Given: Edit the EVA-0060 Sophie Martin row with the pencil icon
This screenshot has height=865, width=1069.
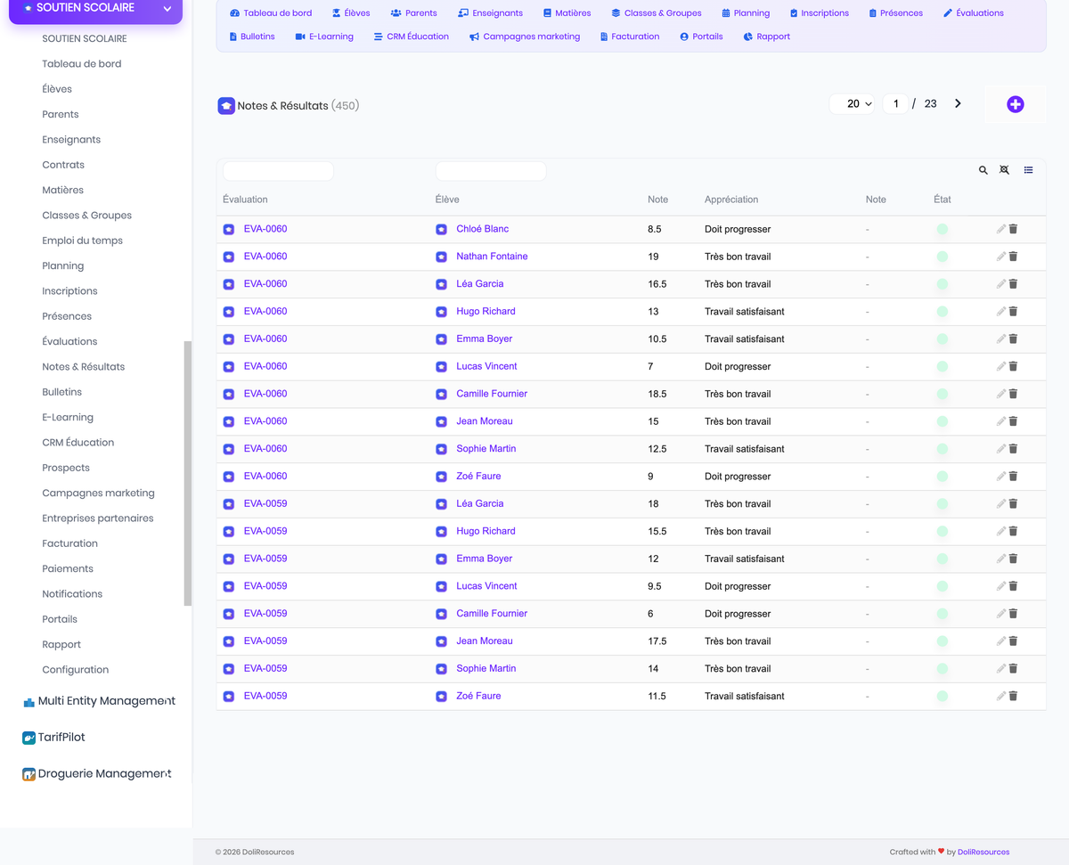Looking at the screenshot, I should (1001, 449).
